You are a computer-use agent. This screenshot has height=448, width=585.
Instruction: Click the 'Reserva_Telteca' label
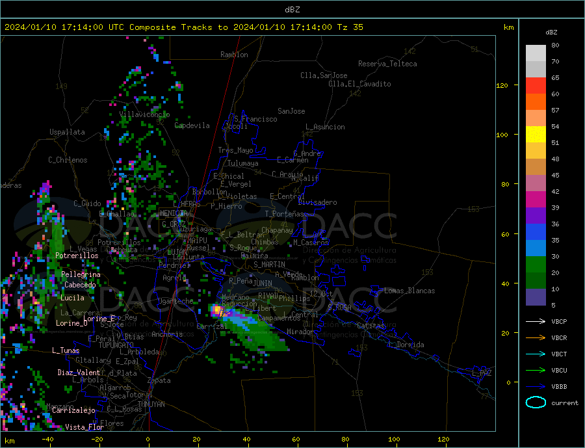click(387, 64)
